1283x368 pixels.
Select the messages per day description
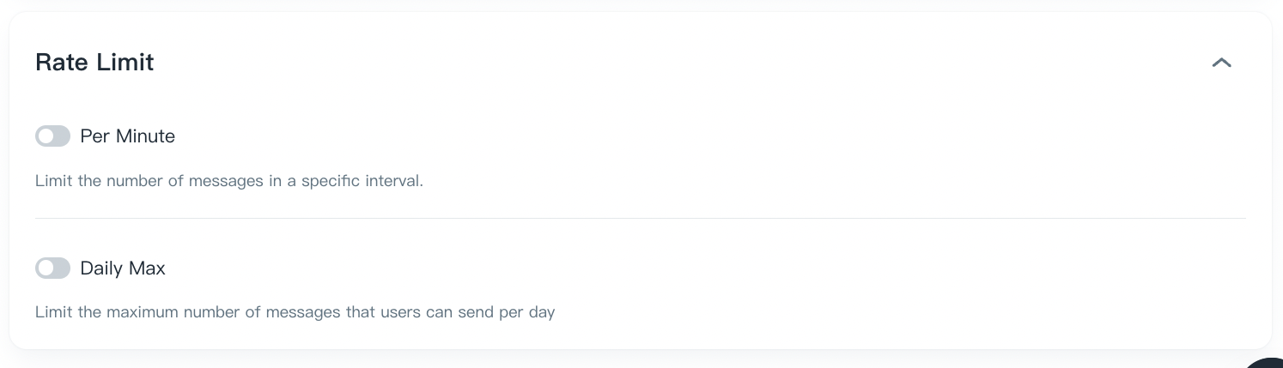click(295, 312)
